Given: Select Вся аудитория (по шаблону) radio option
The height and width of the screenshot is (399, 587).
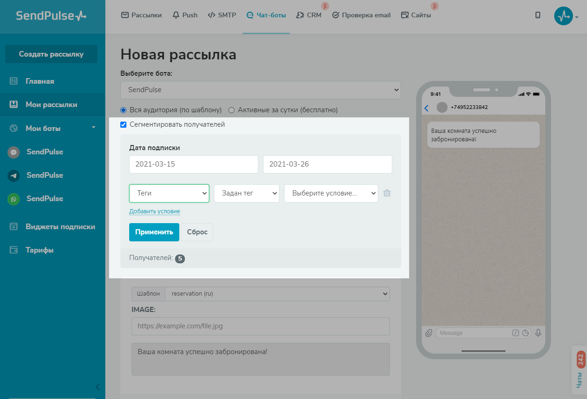Looking at the screenshot, I should point(124,110).
